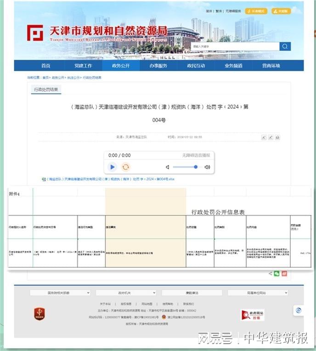This screenshot has height=351, width=316.
Task: Click the blue search magnifier button
Action: click(x=285, y=46)
